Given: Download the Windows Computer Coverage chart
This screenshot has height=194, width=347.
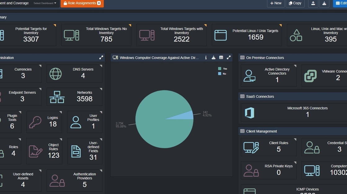Looking at the screenshot, I should pyautogui.click(x=213, y=58).
